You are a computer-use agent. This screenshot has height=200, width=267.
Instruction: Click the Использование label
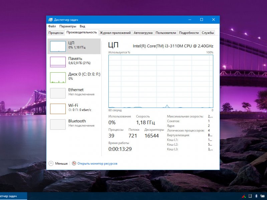point(120,116)
